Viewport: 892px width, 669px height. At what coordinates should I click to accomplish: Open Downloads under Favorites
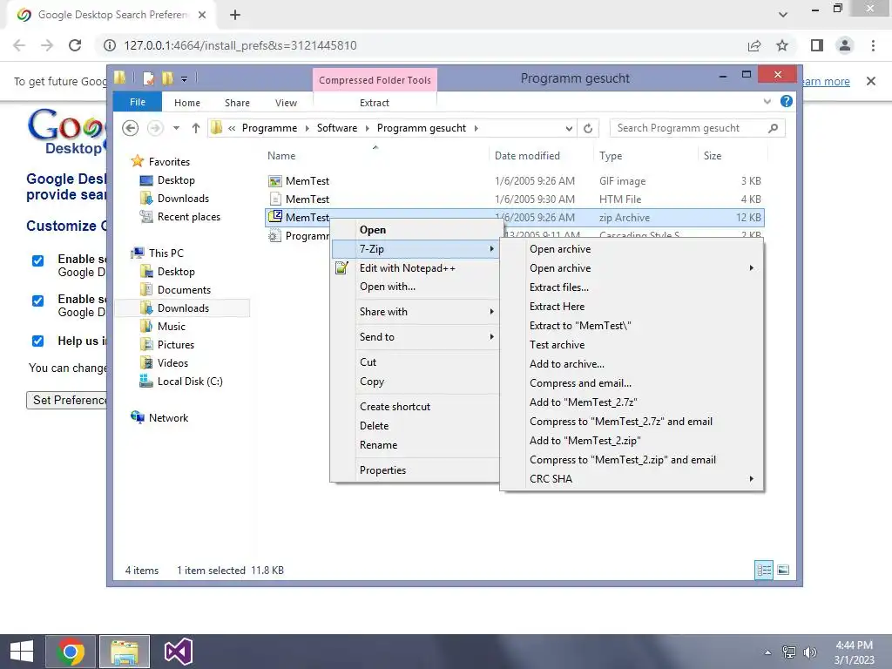click(x=183, y=199)
